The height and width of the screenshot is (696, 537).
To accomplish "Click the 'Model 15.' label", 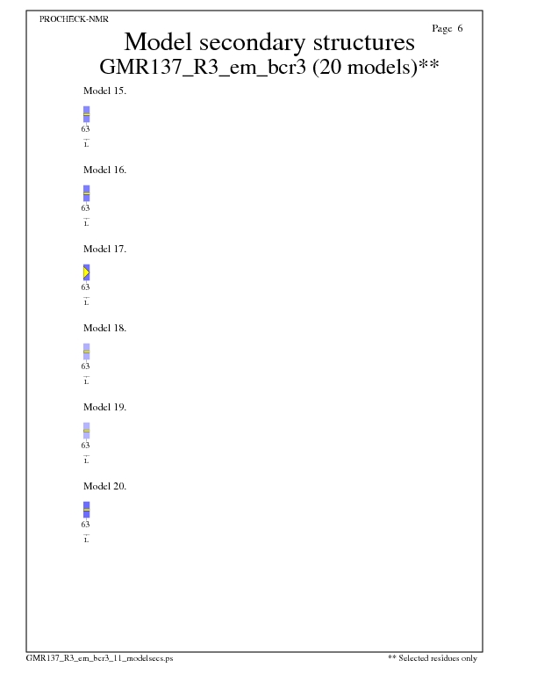I will [104, 91].
